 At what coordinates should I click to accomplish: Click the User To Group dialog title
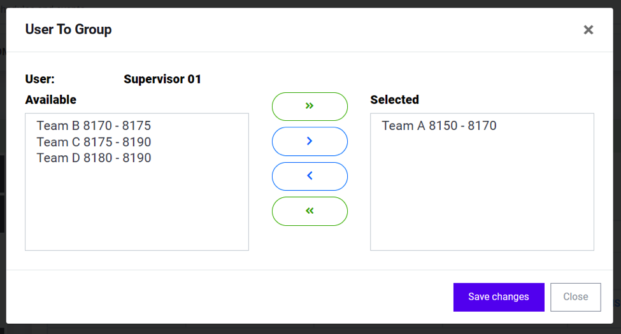click(x=69, y=29)
